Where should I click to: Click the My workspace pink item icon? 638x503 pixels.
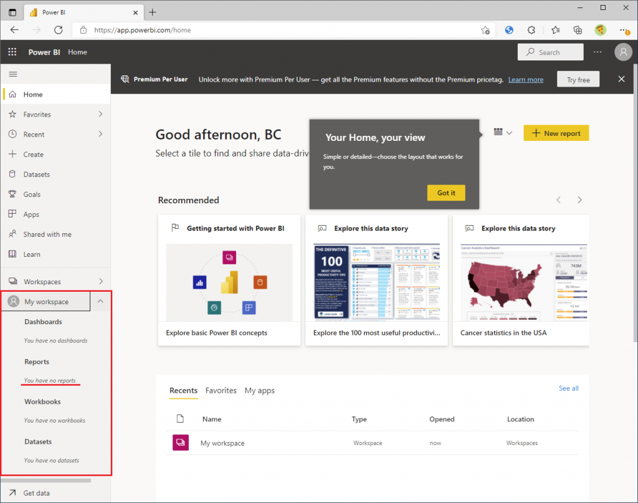tap(181, 443)
